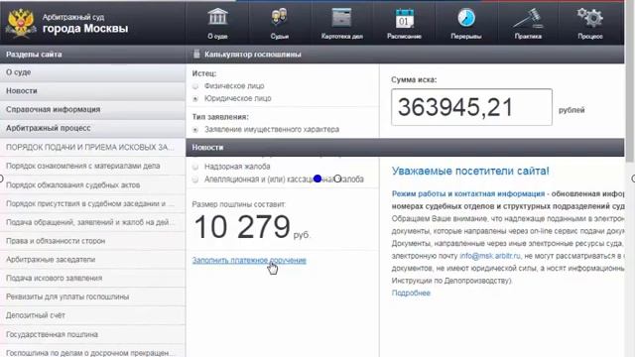Click 'Режим работы и контактная информация' link
635x357 pixels.
(x=467, y=194)
